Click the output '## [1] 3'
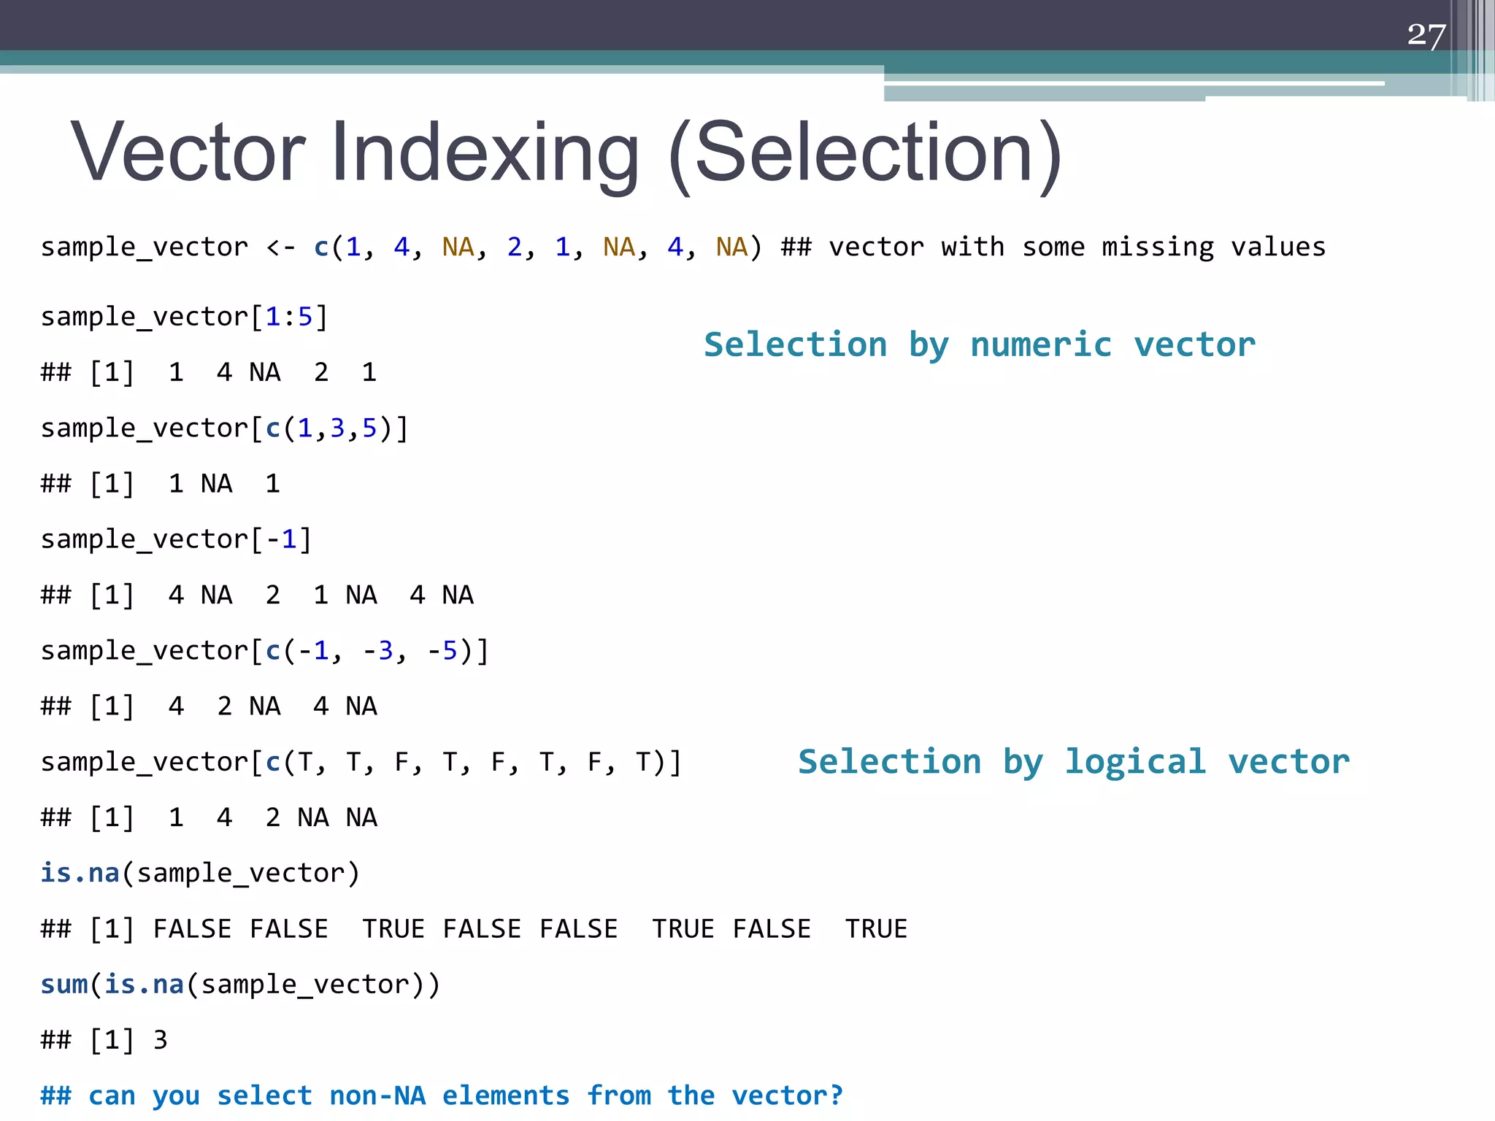 pos(104,1041)
